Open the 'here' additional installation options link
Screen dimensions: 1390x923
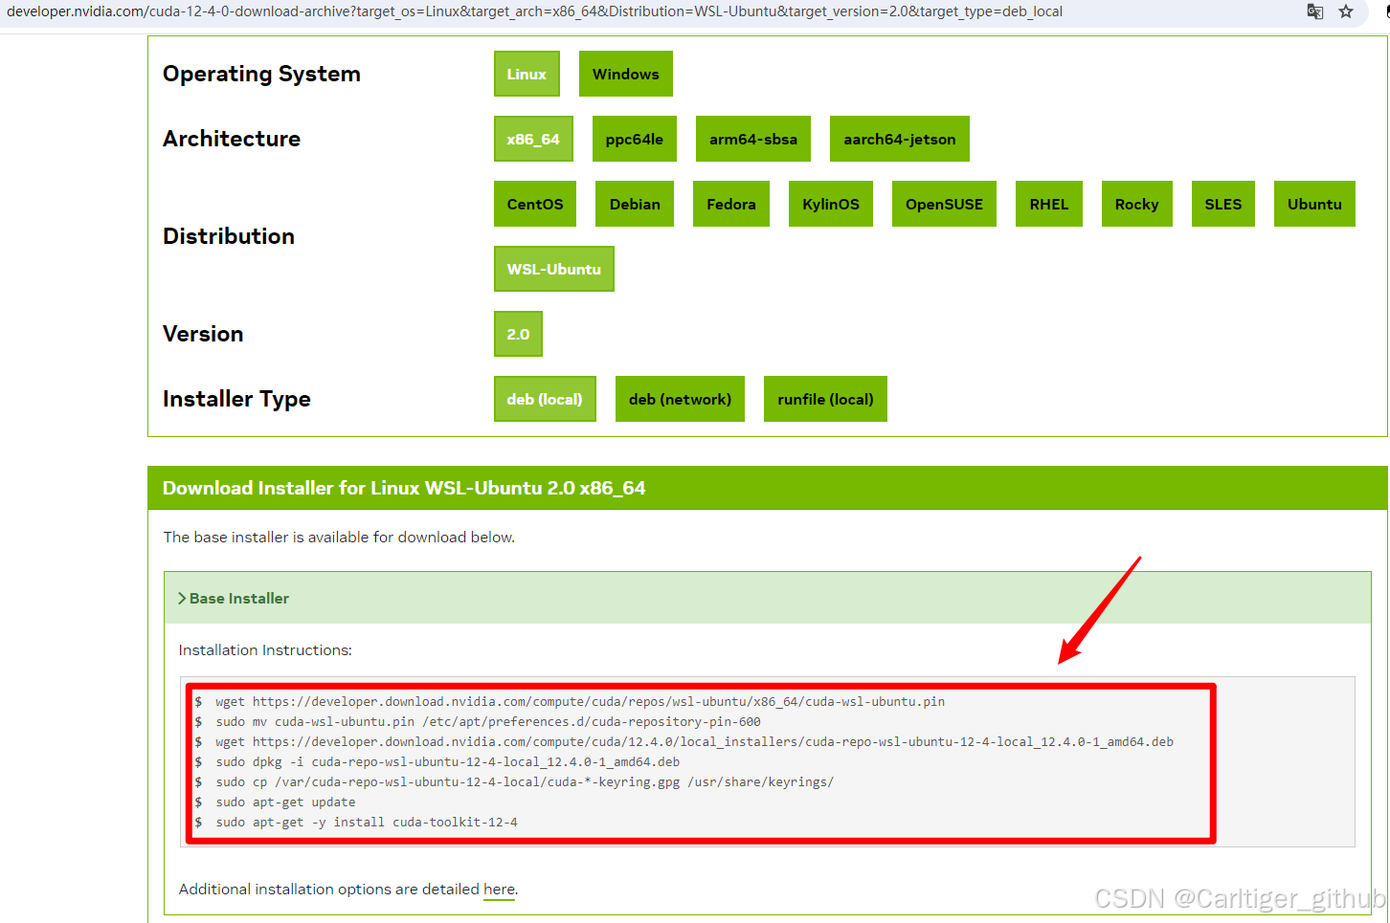coord(499,890)
